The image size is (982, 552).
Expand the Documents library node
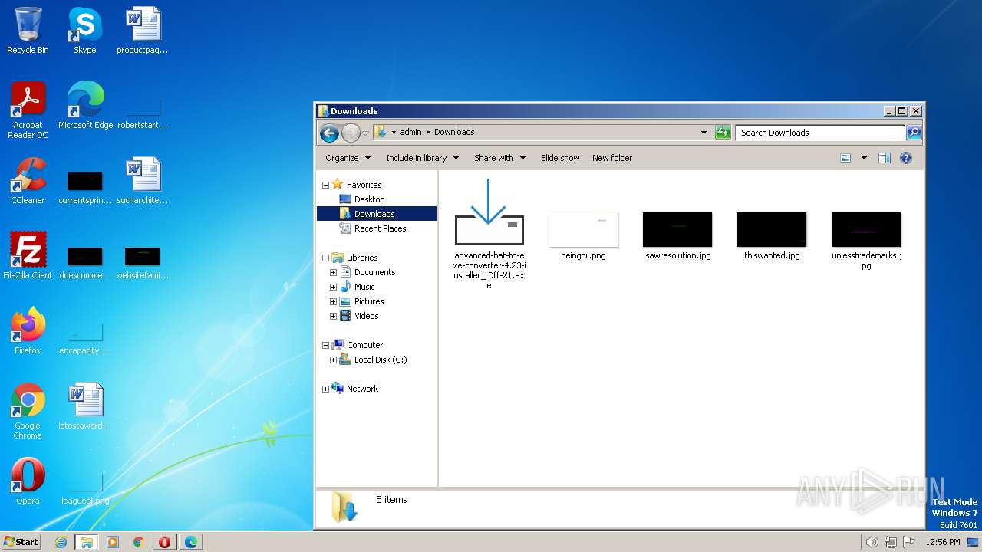333,272
